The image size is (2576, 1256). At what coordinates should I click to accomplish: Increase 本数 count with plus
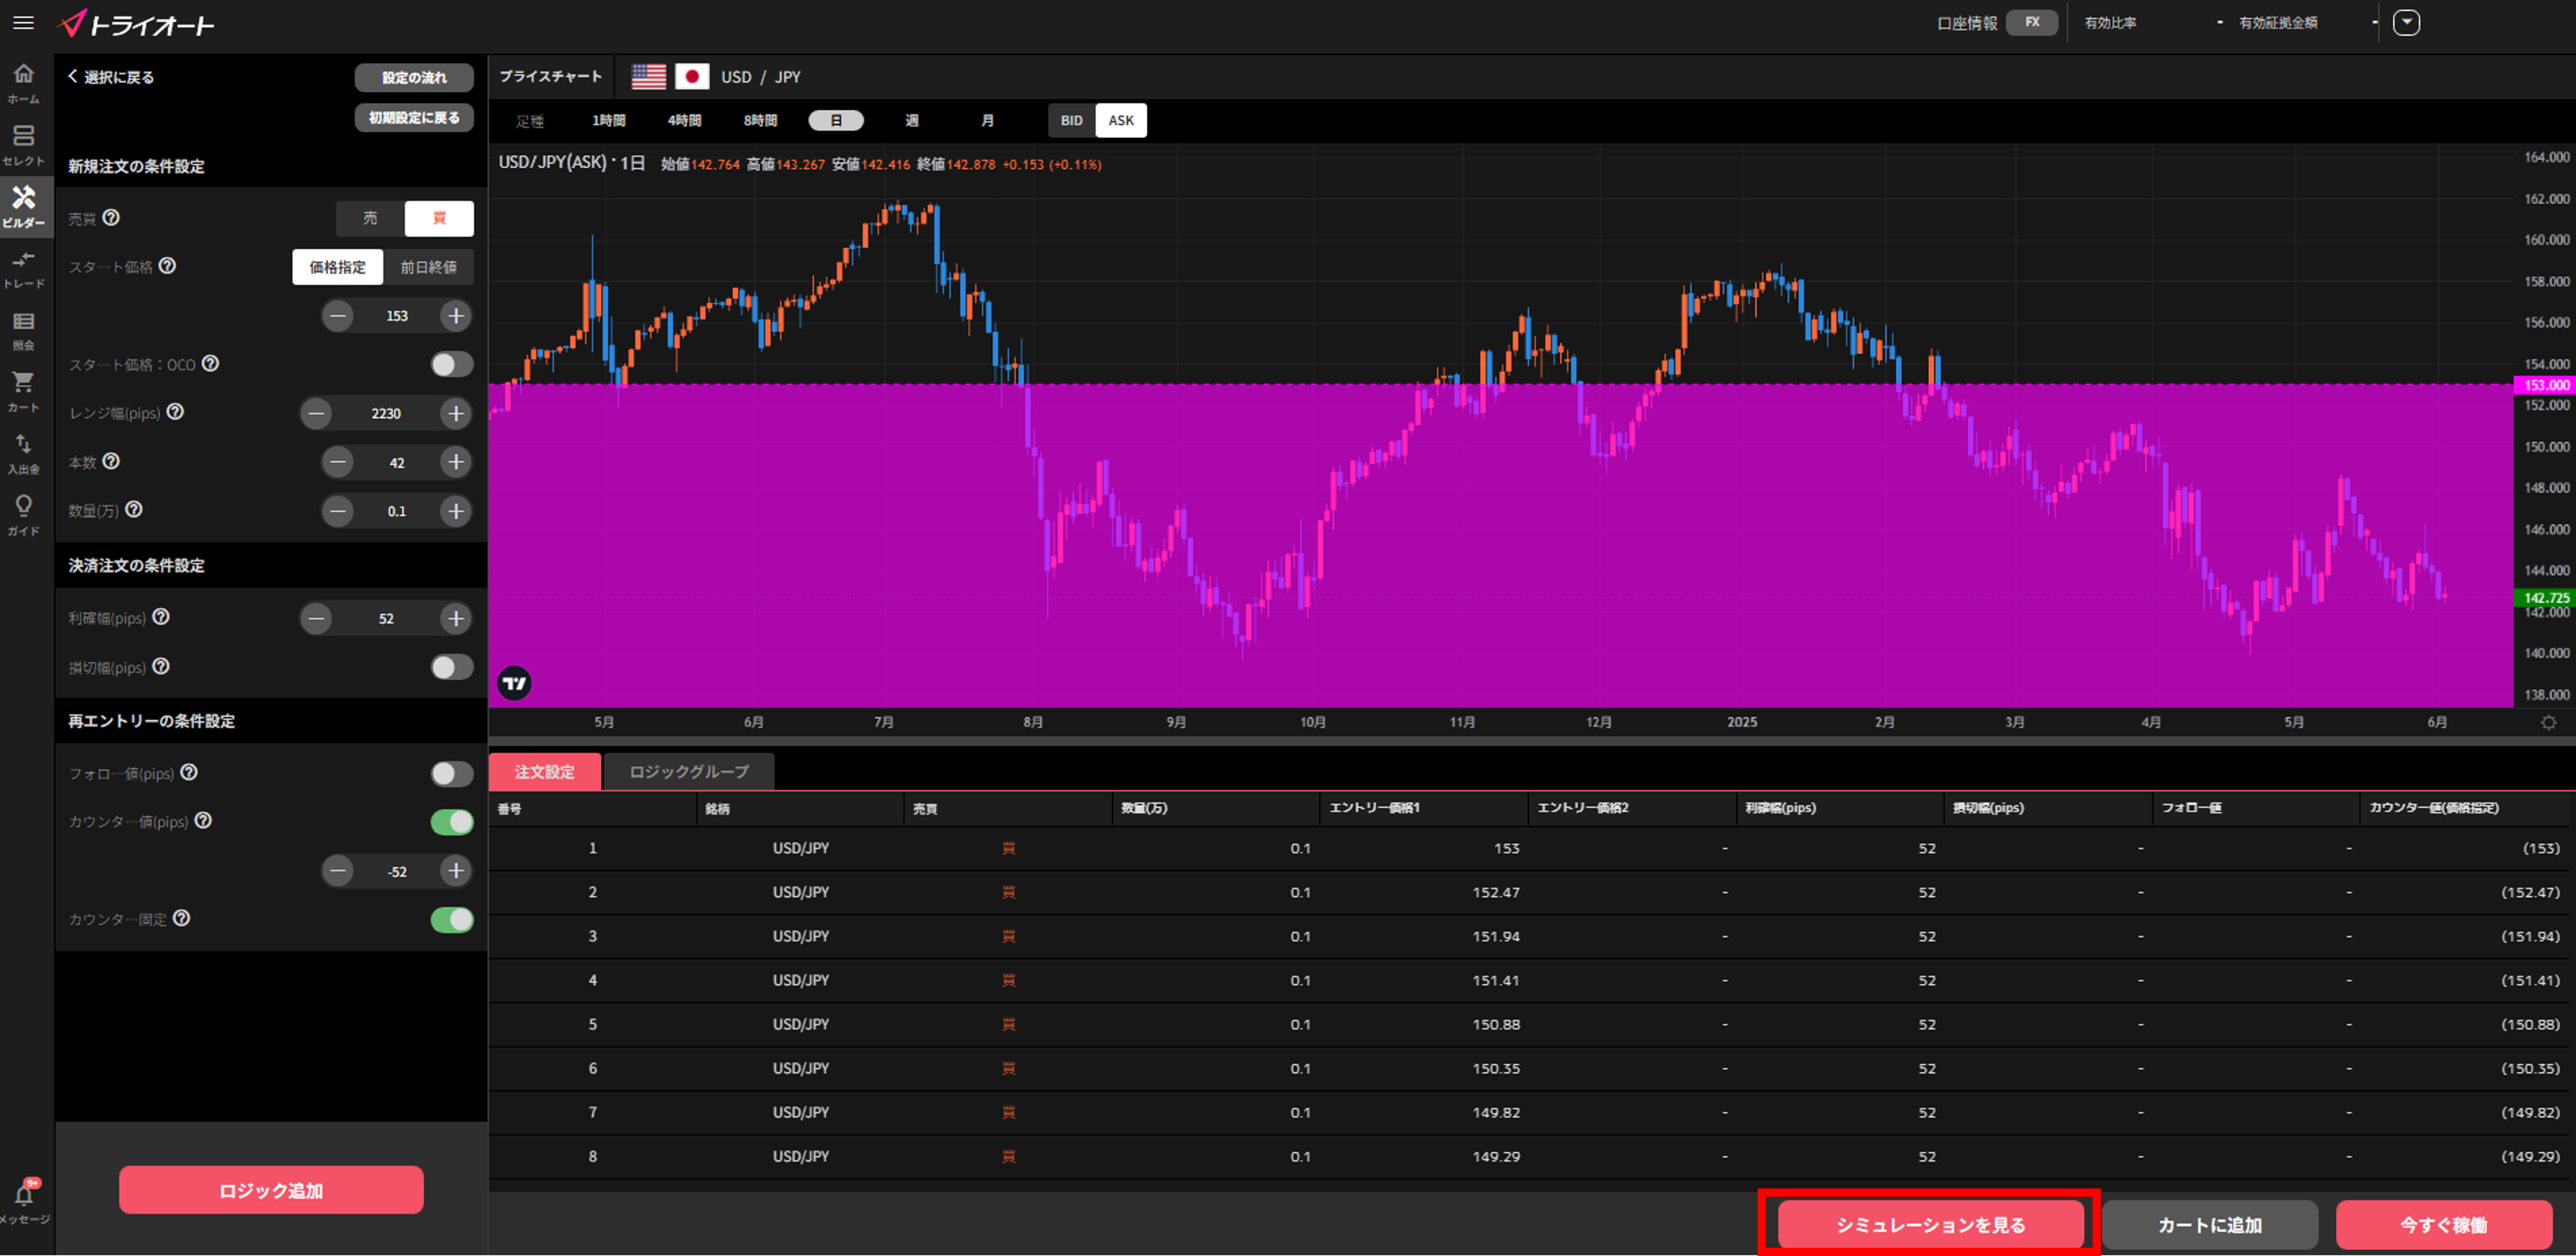click(x=456, y=462)
